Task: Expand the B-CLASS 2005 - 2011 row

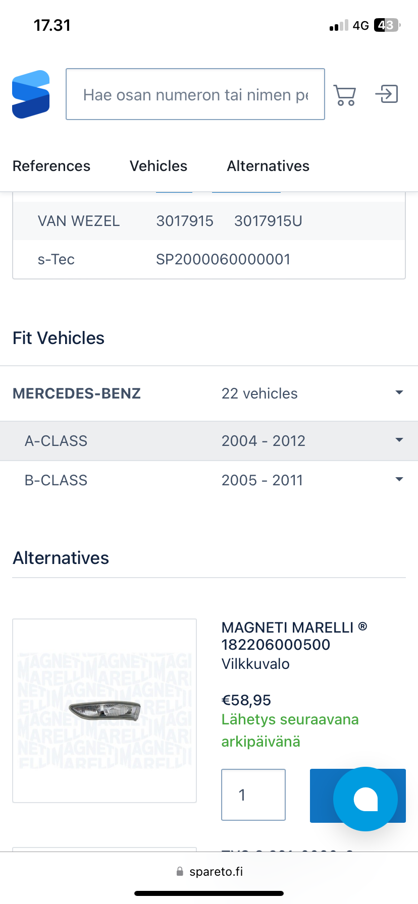Action: click(x=399, y=480)
